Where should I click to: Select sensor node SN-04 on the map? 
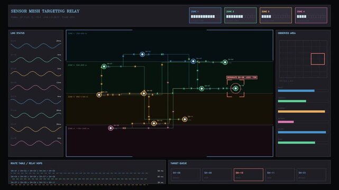(x=225, y=62)
